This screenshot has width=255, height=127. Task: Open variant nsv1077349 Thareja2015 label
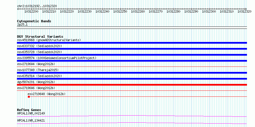[38, 70]
